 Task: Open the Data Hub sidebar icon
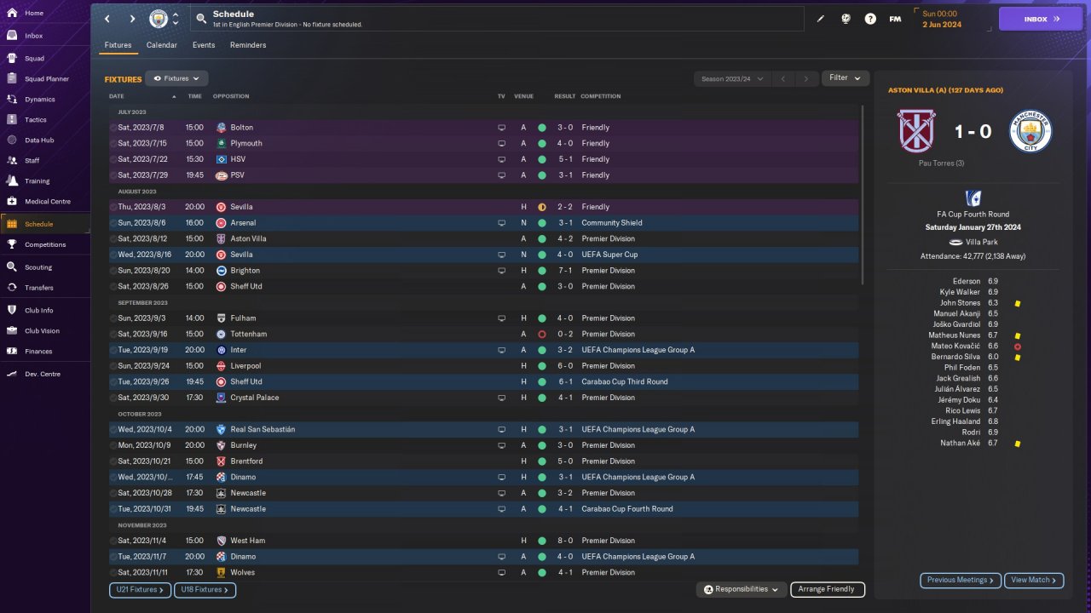(12, 140)
